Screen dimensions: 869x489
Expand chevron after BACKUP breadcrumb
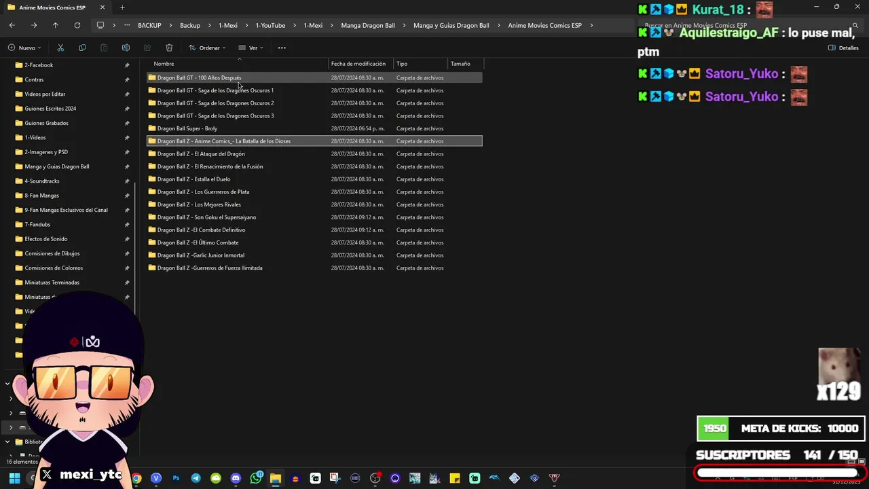tap(170, 25)
